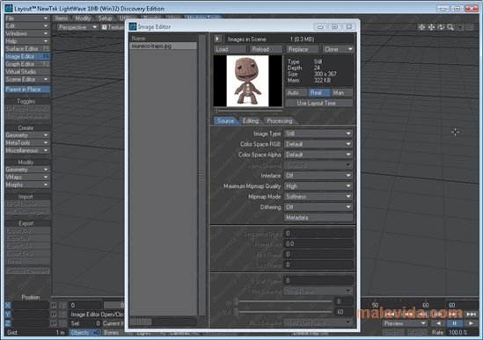Screen dimensions: 483x340
Task: Click the viewport move arrows icon
Action: click(x=431, y=27)
